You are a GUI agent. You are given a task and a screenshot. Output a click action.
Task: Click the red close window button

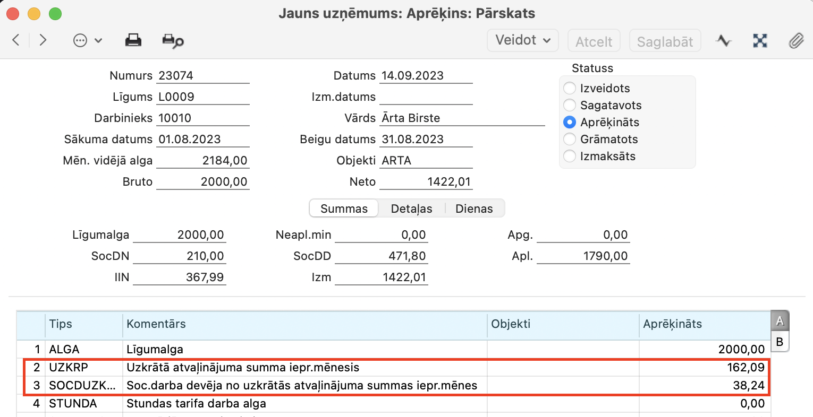click(13, 14)
